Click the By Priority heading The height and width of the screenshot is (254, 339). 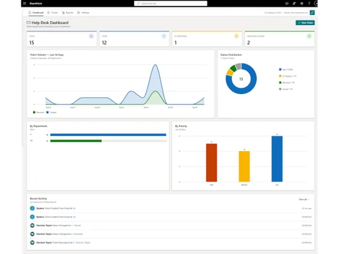pyautogui.click(x=181, y=126)
